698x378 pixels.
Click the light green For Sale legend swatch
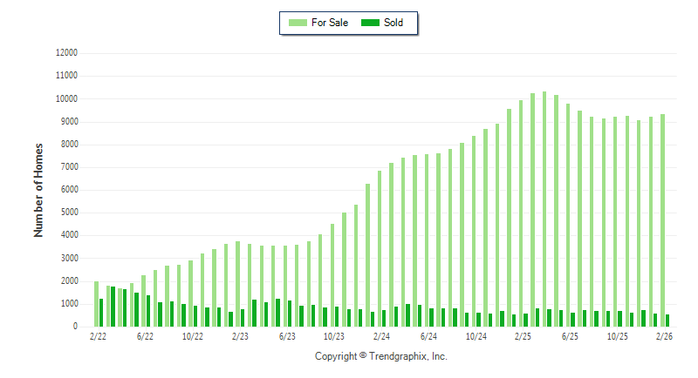pos(297,23)
